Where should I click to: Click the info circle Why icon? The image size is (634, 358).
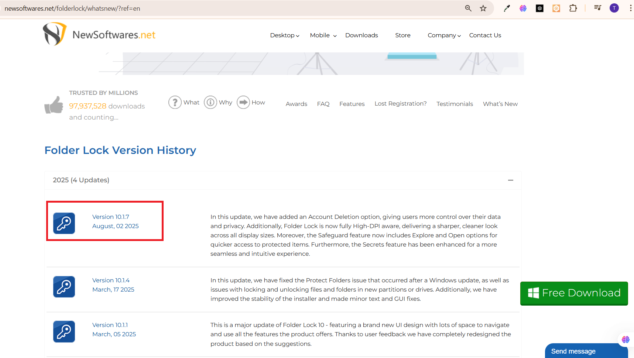coord(210,102)
